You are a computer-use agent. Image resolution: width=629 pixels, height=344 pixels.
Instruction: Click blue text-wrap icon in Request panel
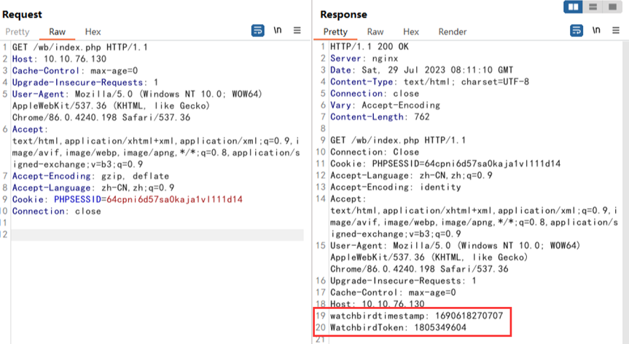click(257, 31)
